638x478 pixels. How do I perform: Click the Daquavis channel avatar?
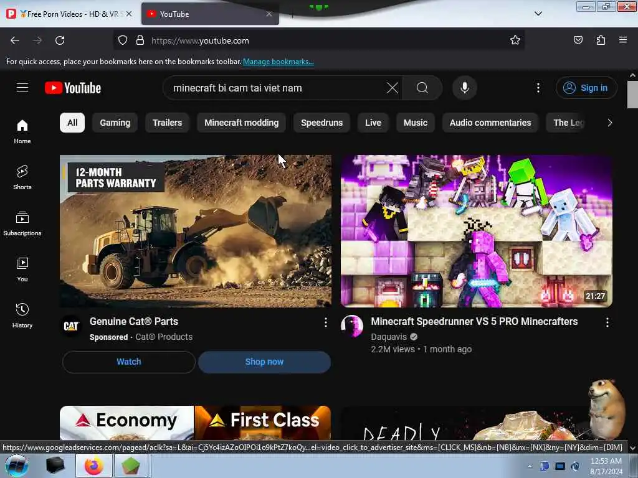pos(352,326)
